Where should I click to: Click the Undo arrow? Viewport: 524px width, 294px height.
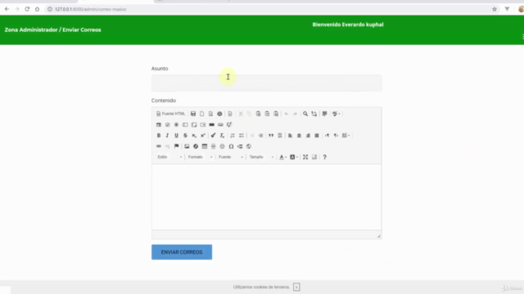click(x=287, y=114)
